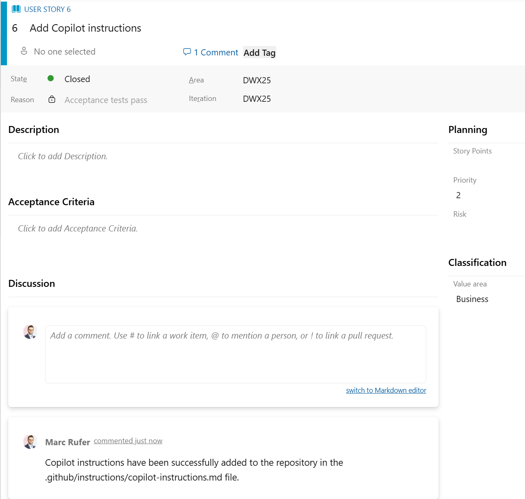The image size is (525, 499).
Task: Open the Value area dropdown showing Business
Action: pos(472,299)
